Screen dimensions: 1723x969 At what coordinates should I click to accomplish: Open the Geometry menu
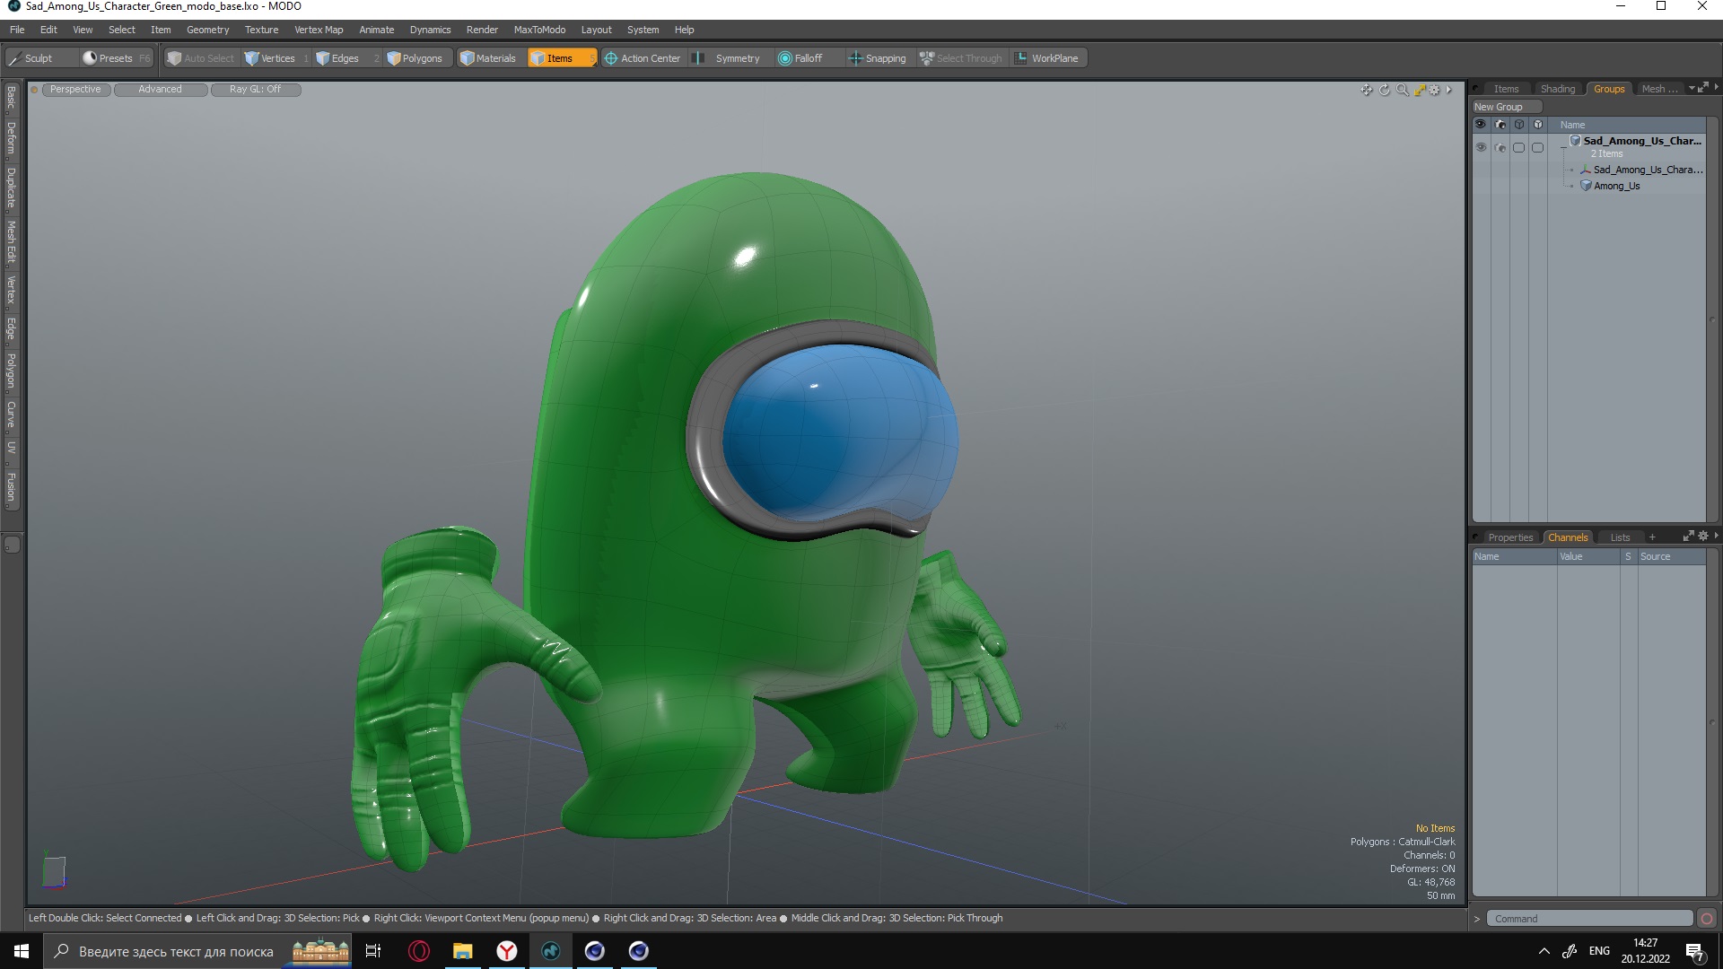(x=207, y=30)
